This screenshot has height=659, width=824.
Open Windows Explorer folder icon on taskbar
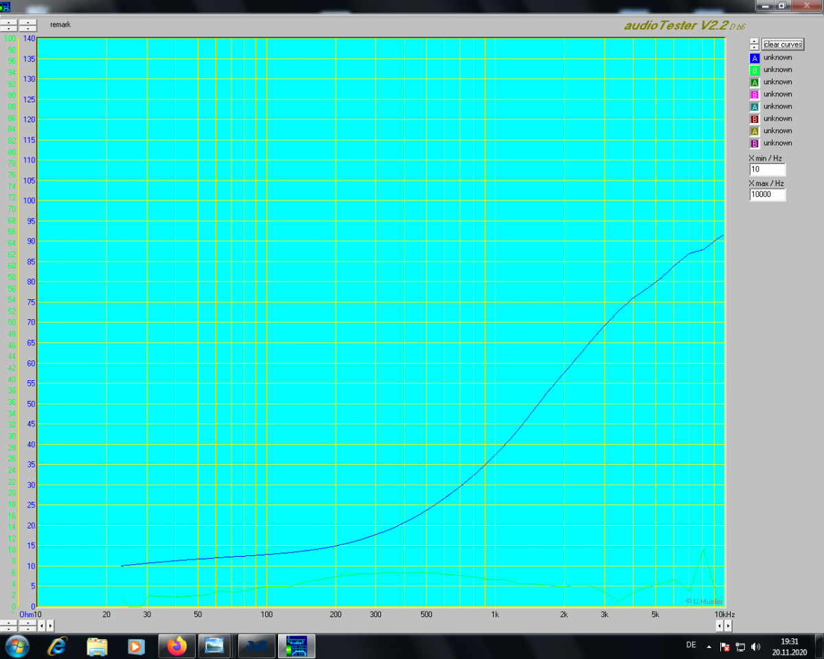coord(97,646)
